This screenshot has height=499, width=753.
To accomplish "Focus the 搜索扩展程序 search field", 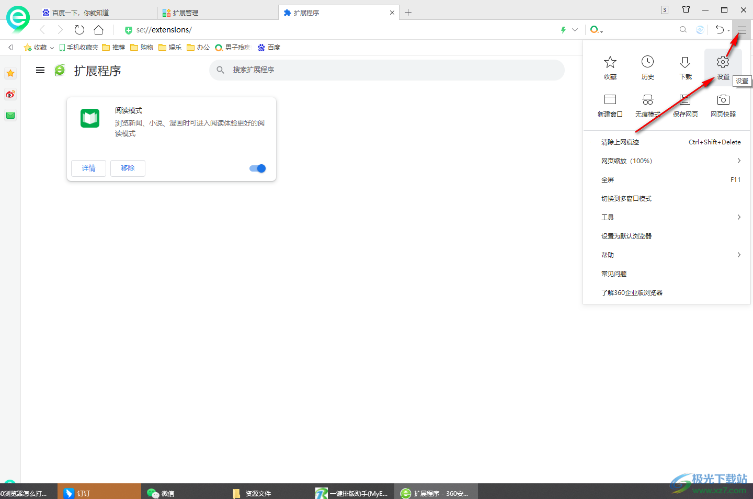I will coord(387,70).
